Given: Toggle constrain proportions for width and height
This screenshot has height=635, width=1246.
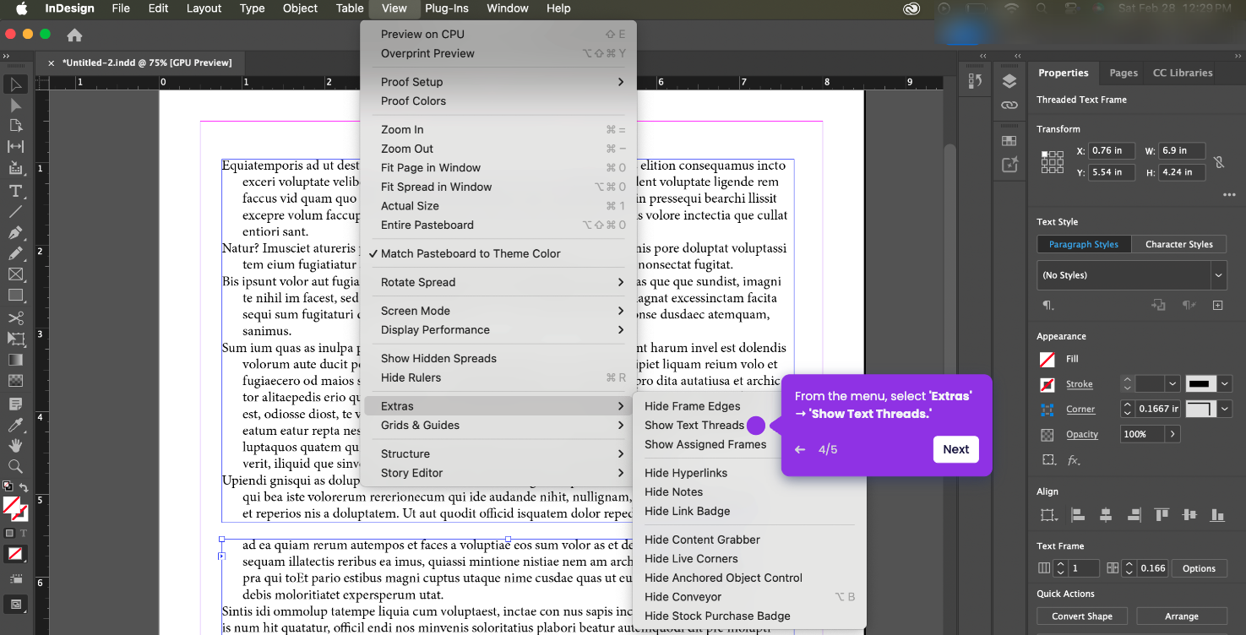Looking at the screenshot, I should click(1218, 161).
